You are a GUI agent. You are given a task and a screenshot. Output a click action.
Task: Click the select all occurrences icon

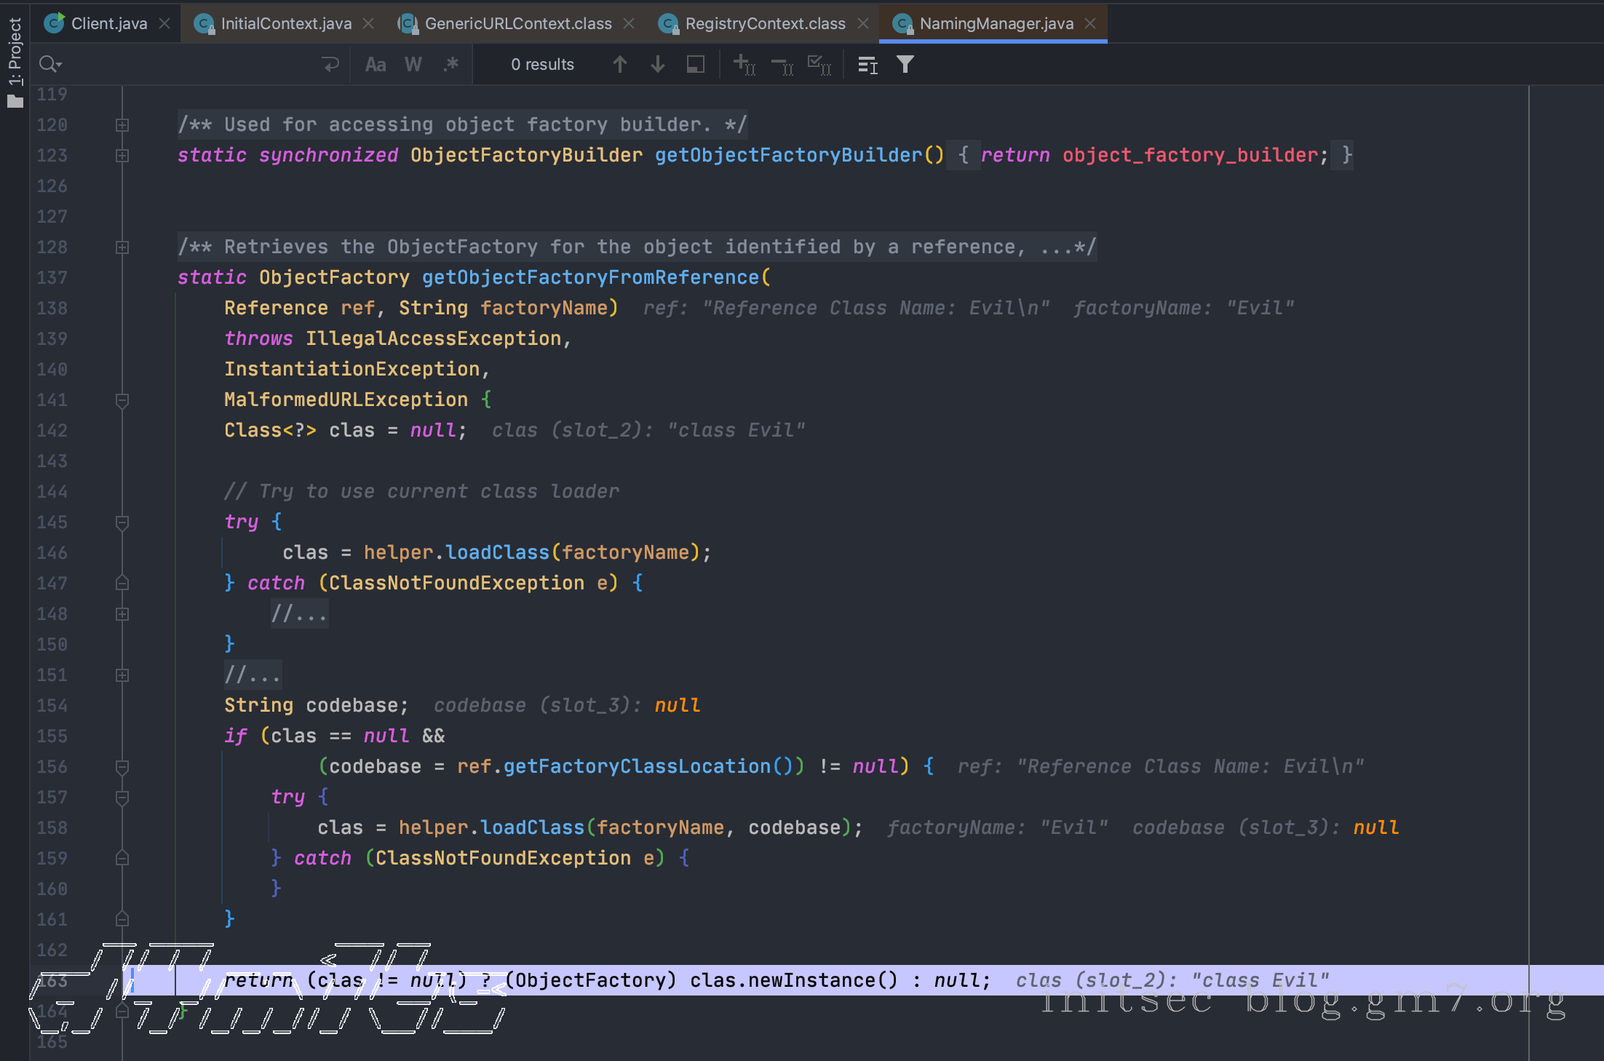[x=819, y=65]
